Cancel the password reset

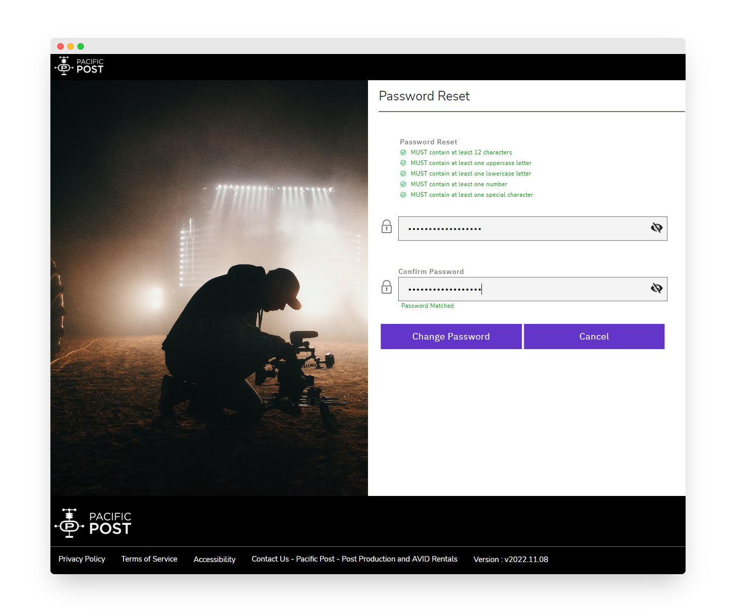point(594,337)
